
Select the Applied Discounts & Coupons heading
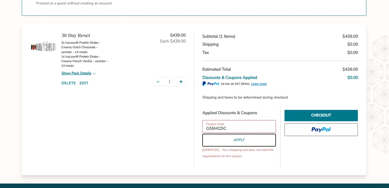click(230, 113)
